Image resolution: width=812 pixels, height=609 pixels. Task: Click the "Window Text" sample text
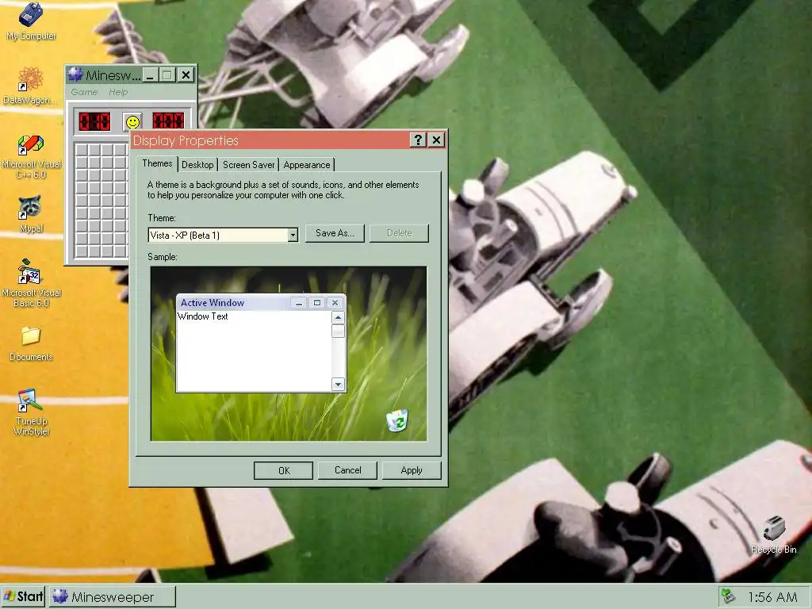[202, 316]
